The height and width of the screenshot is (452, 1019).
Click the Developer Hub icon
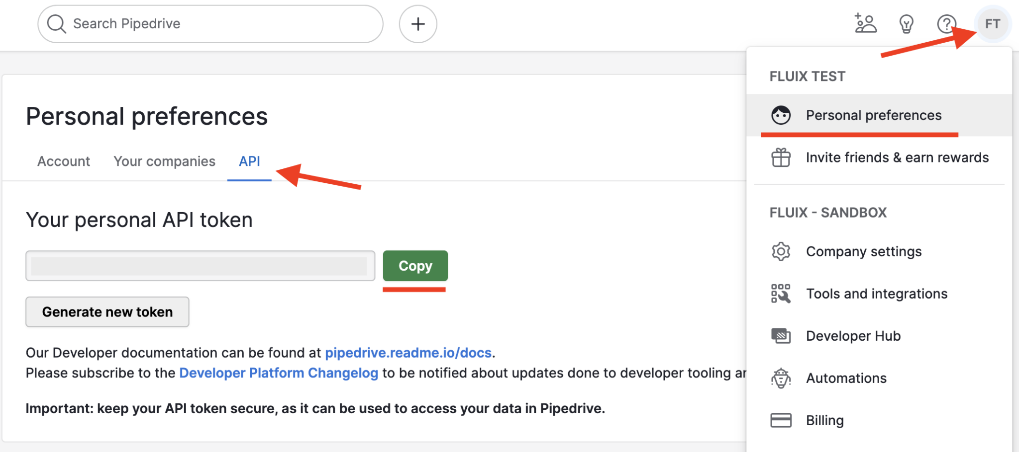coord(781,336)
